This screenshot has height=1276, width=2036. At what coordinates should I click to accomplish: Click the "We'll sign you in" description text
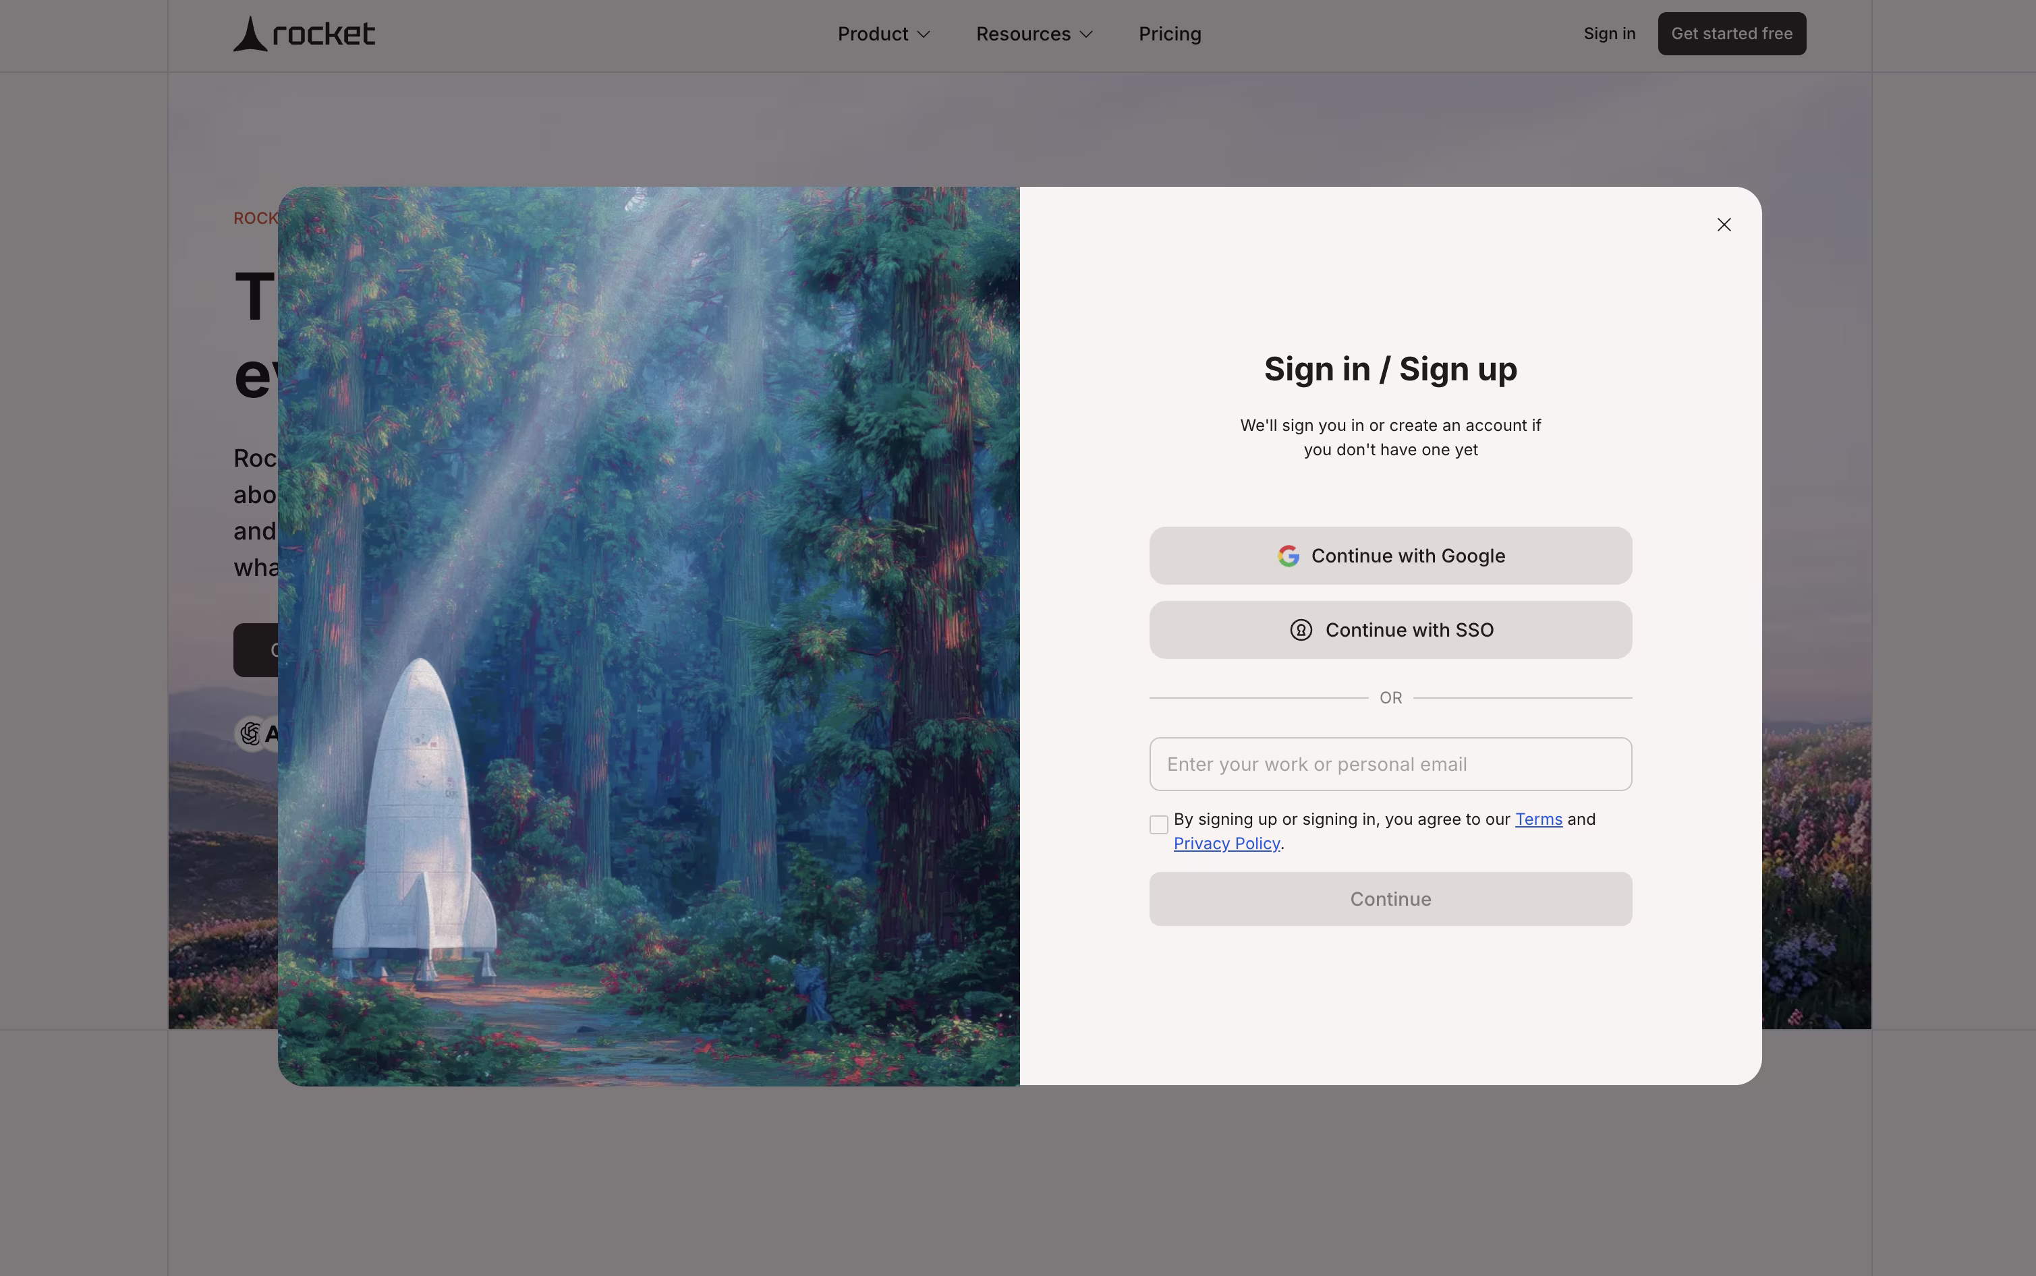pyautogui.click(x=1390, y=437)
